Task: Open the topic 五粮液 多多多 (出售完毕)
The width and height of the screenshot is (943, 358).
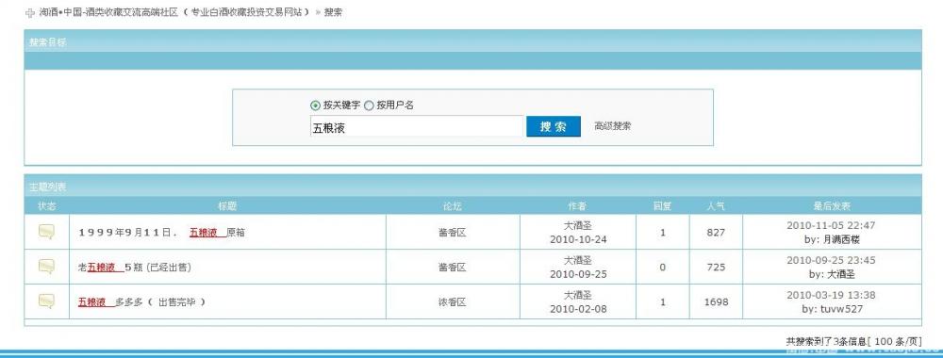Action: tap(141, 302)
